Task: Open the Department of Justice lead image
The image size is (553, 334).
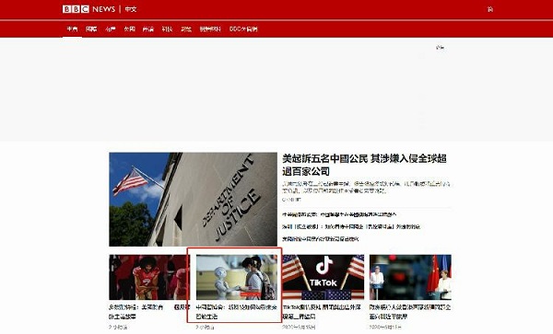Action: coord(193,199)
